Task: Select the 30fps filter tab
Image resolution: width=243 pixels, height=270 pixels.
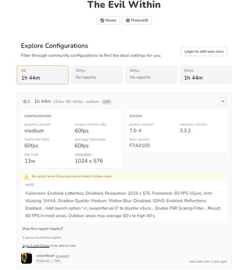Action: click(97, 75)
